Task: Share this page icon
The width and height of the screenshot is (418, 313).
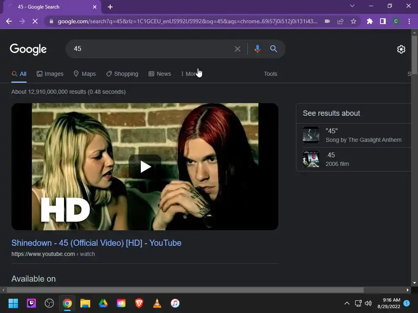Action: [340, 21]
